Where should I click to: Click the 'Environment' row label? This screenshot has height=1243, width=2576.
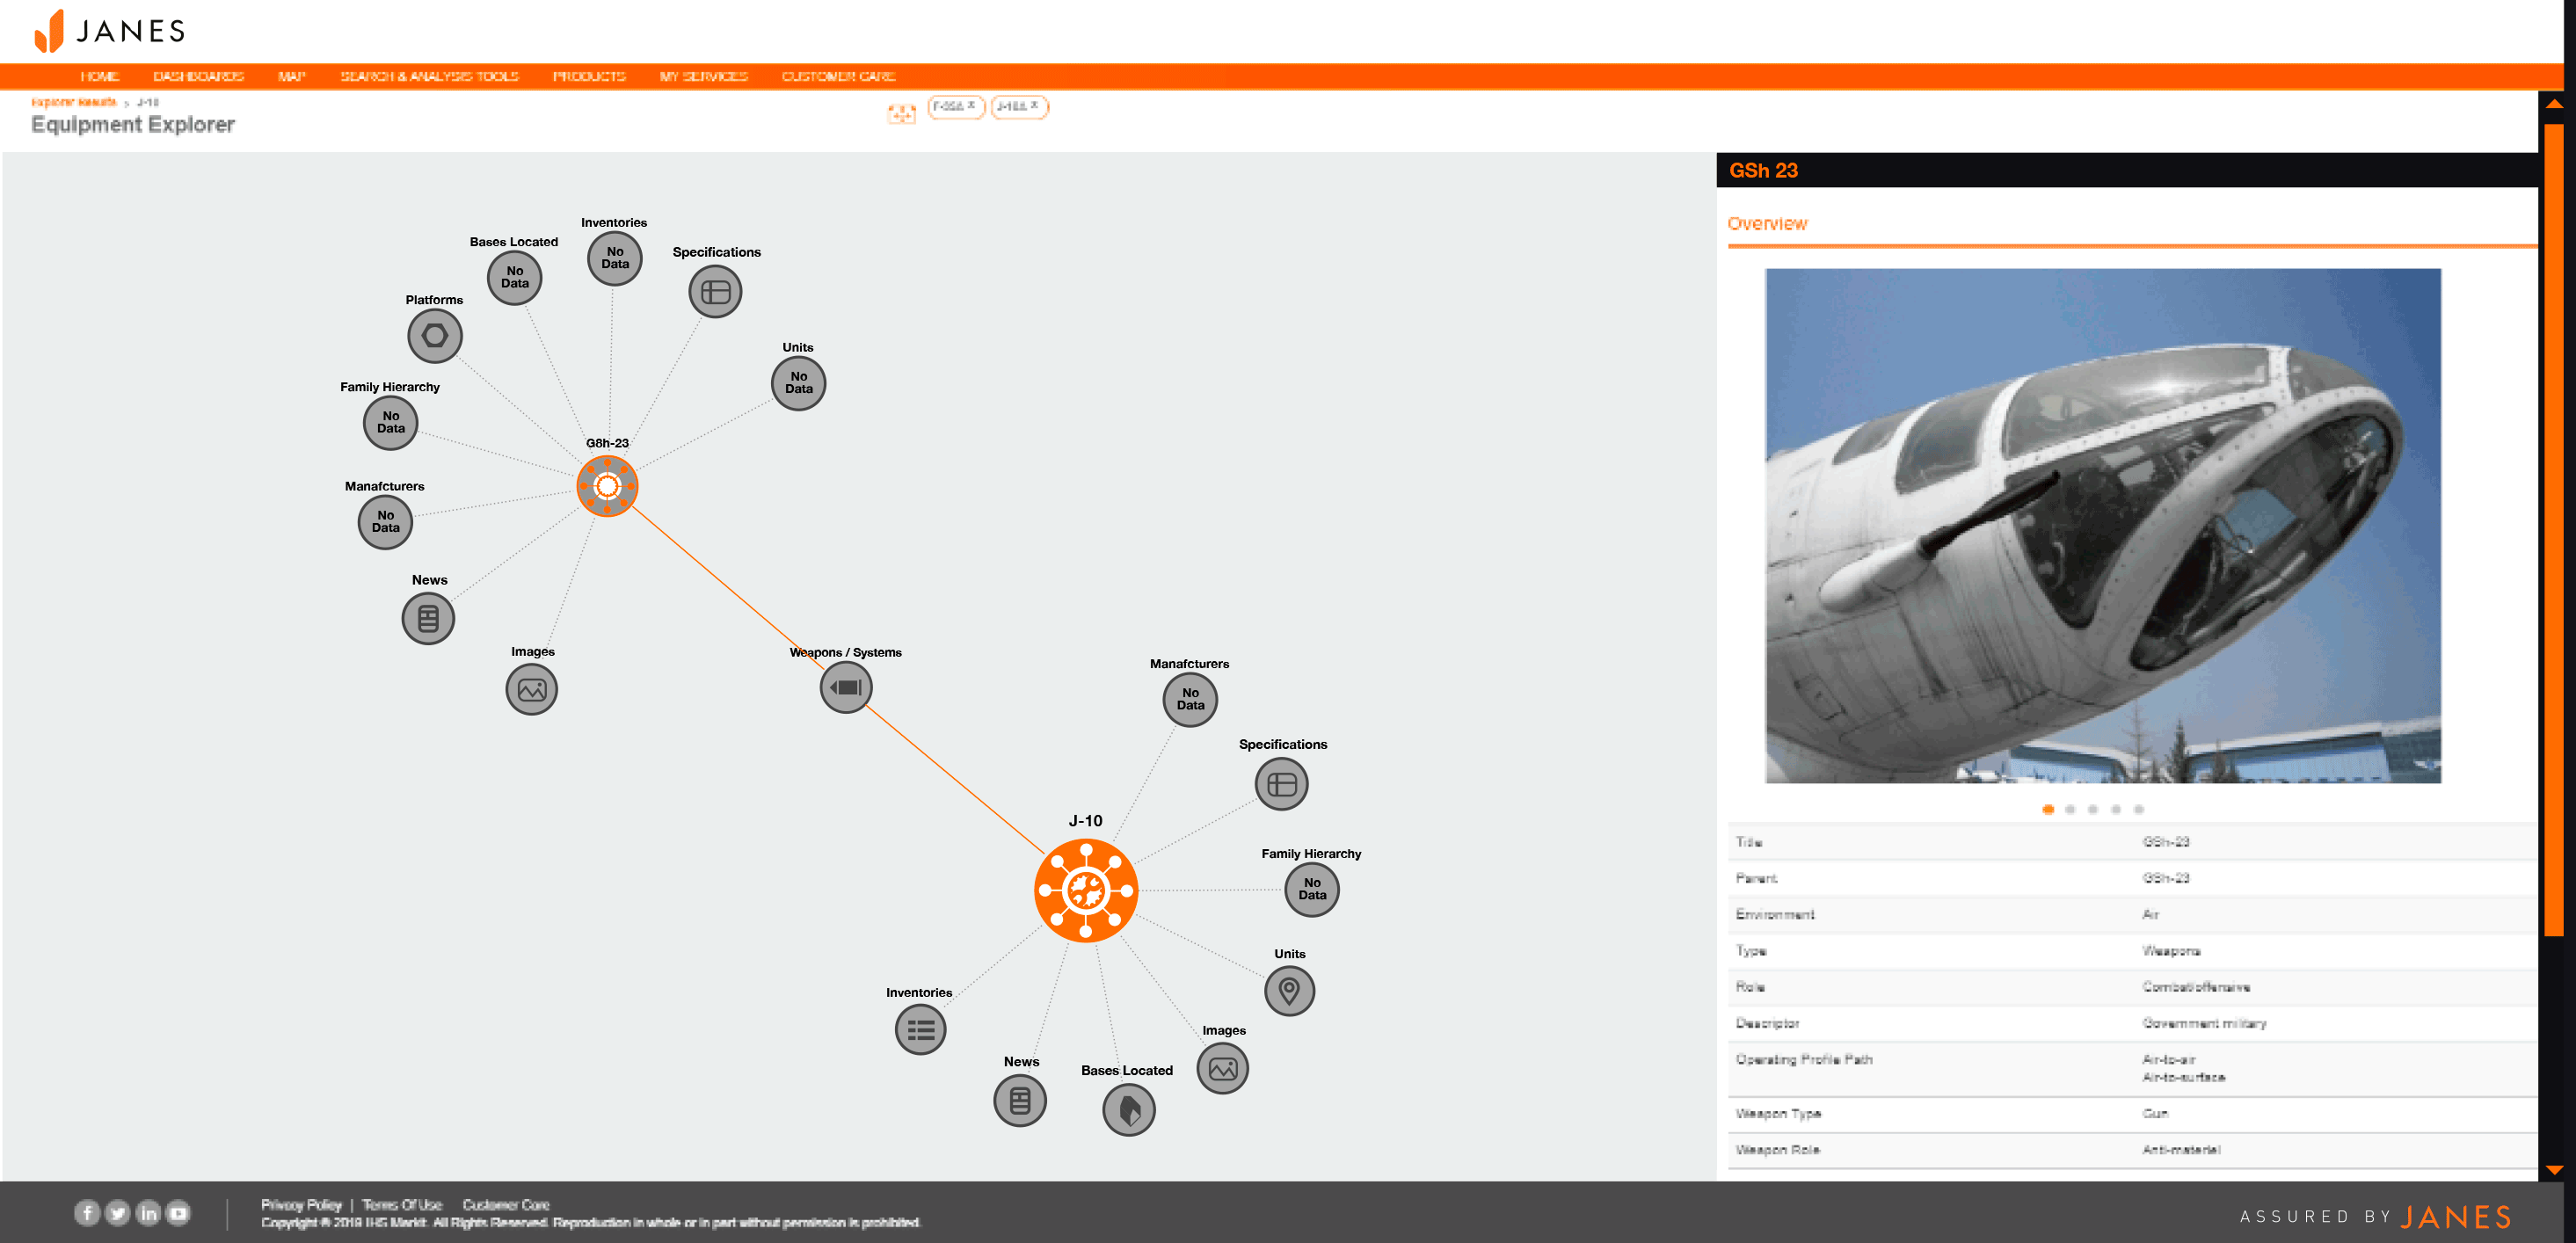[x=1775, y=915]
